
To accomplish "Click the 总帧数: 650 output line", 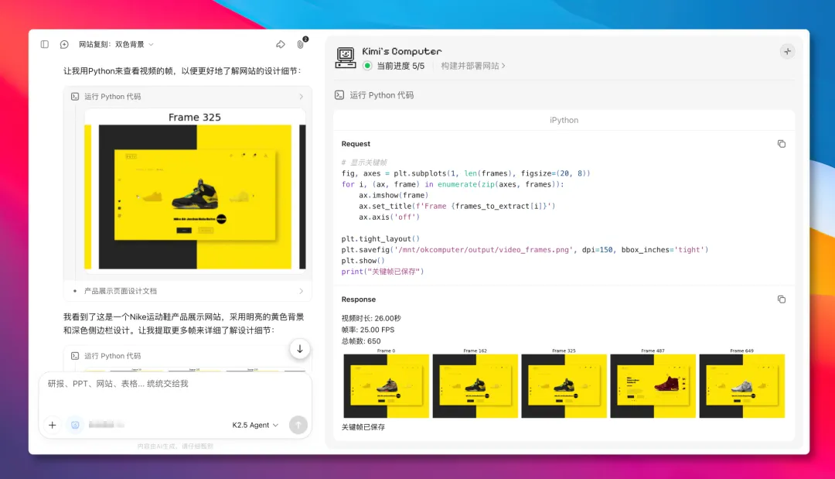I will pyautogui.click(x=361, y=341).
